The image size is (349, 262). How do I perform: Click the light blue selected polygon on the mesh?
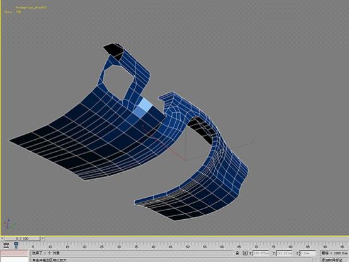(x=146, y=104)
